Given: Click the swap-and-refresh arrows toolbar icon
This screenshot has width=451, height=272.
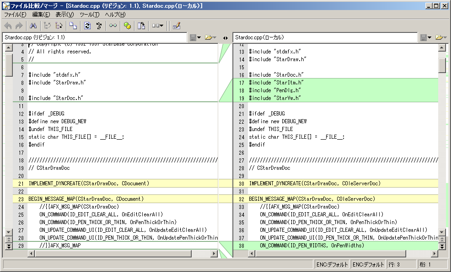Looking at the screenshot, I should [99, 26].
